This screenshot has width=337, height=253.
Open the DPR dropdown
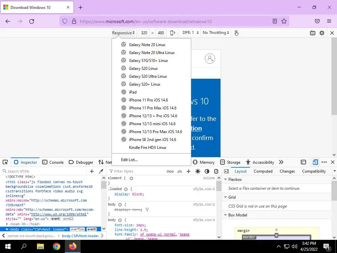[x=191, y=33]
